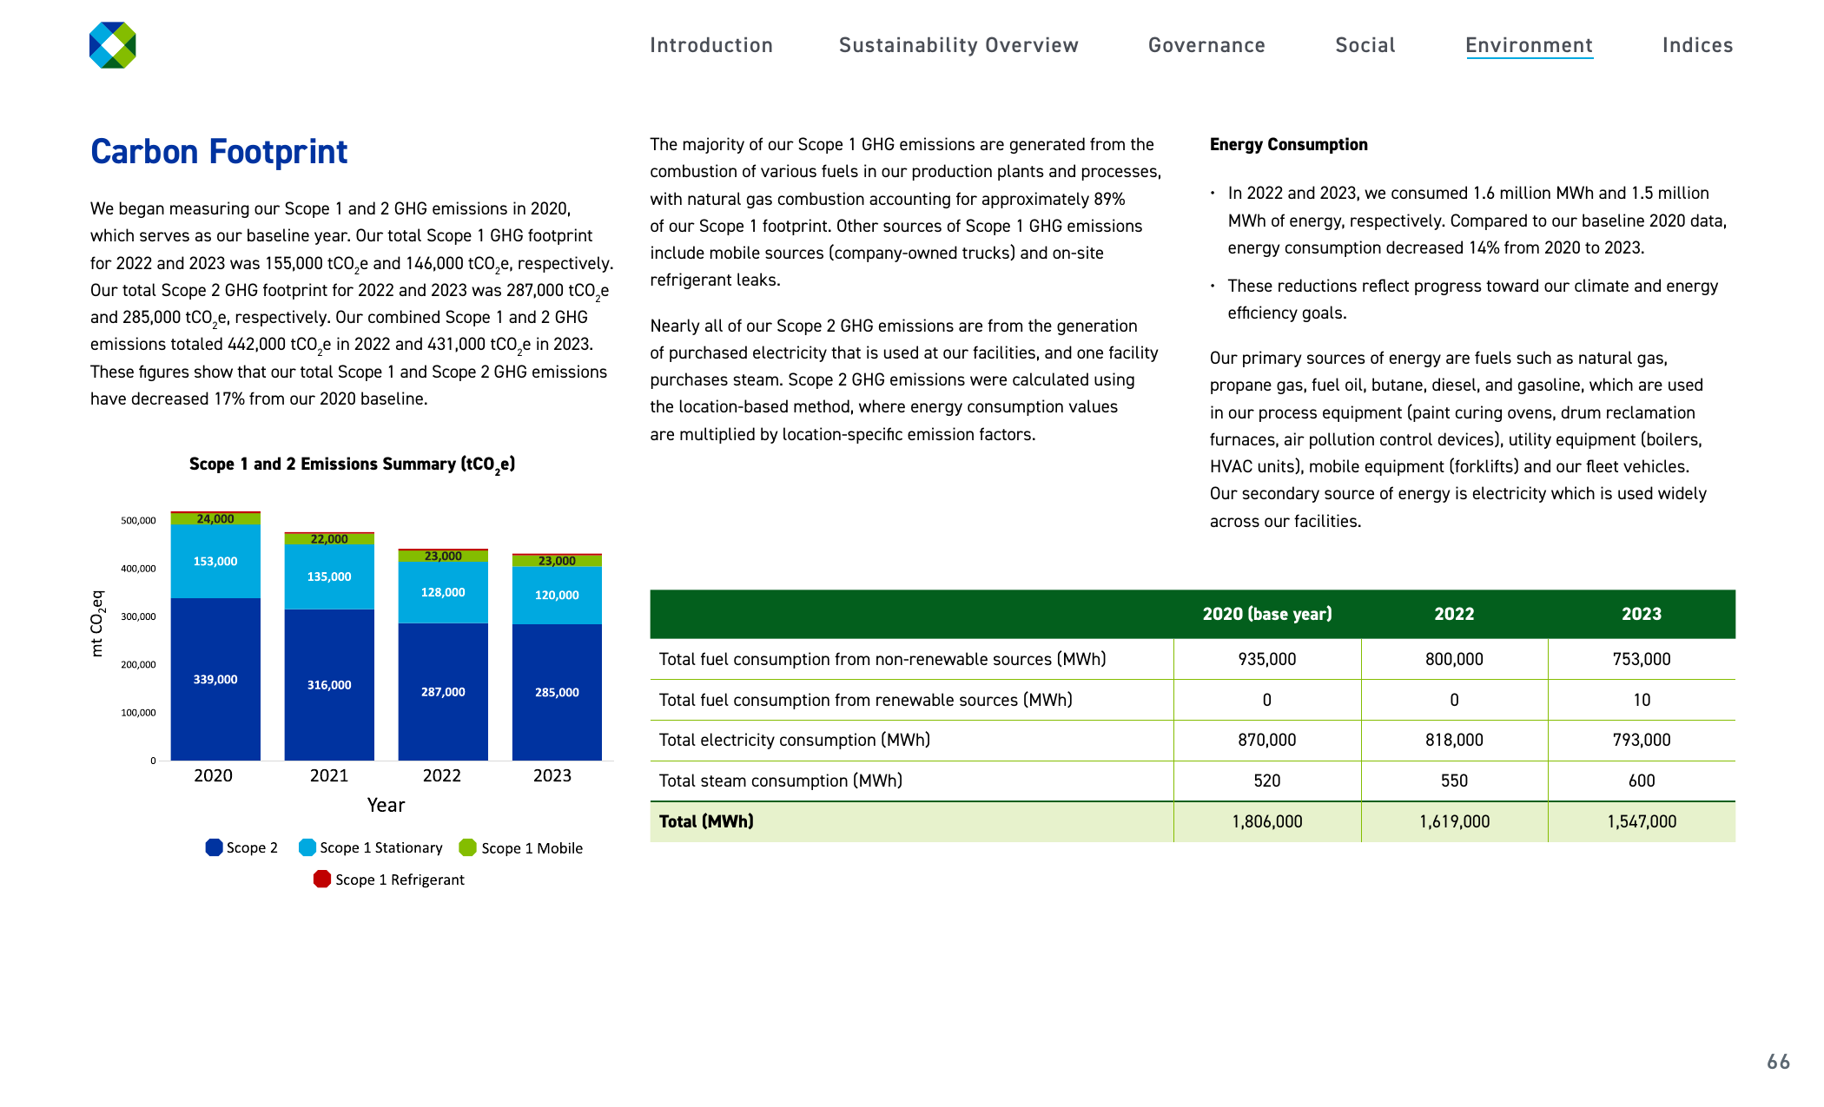Click the 2020 (base year) column header
This screenshot has width=1824, height=1107.
(1267, 614)
